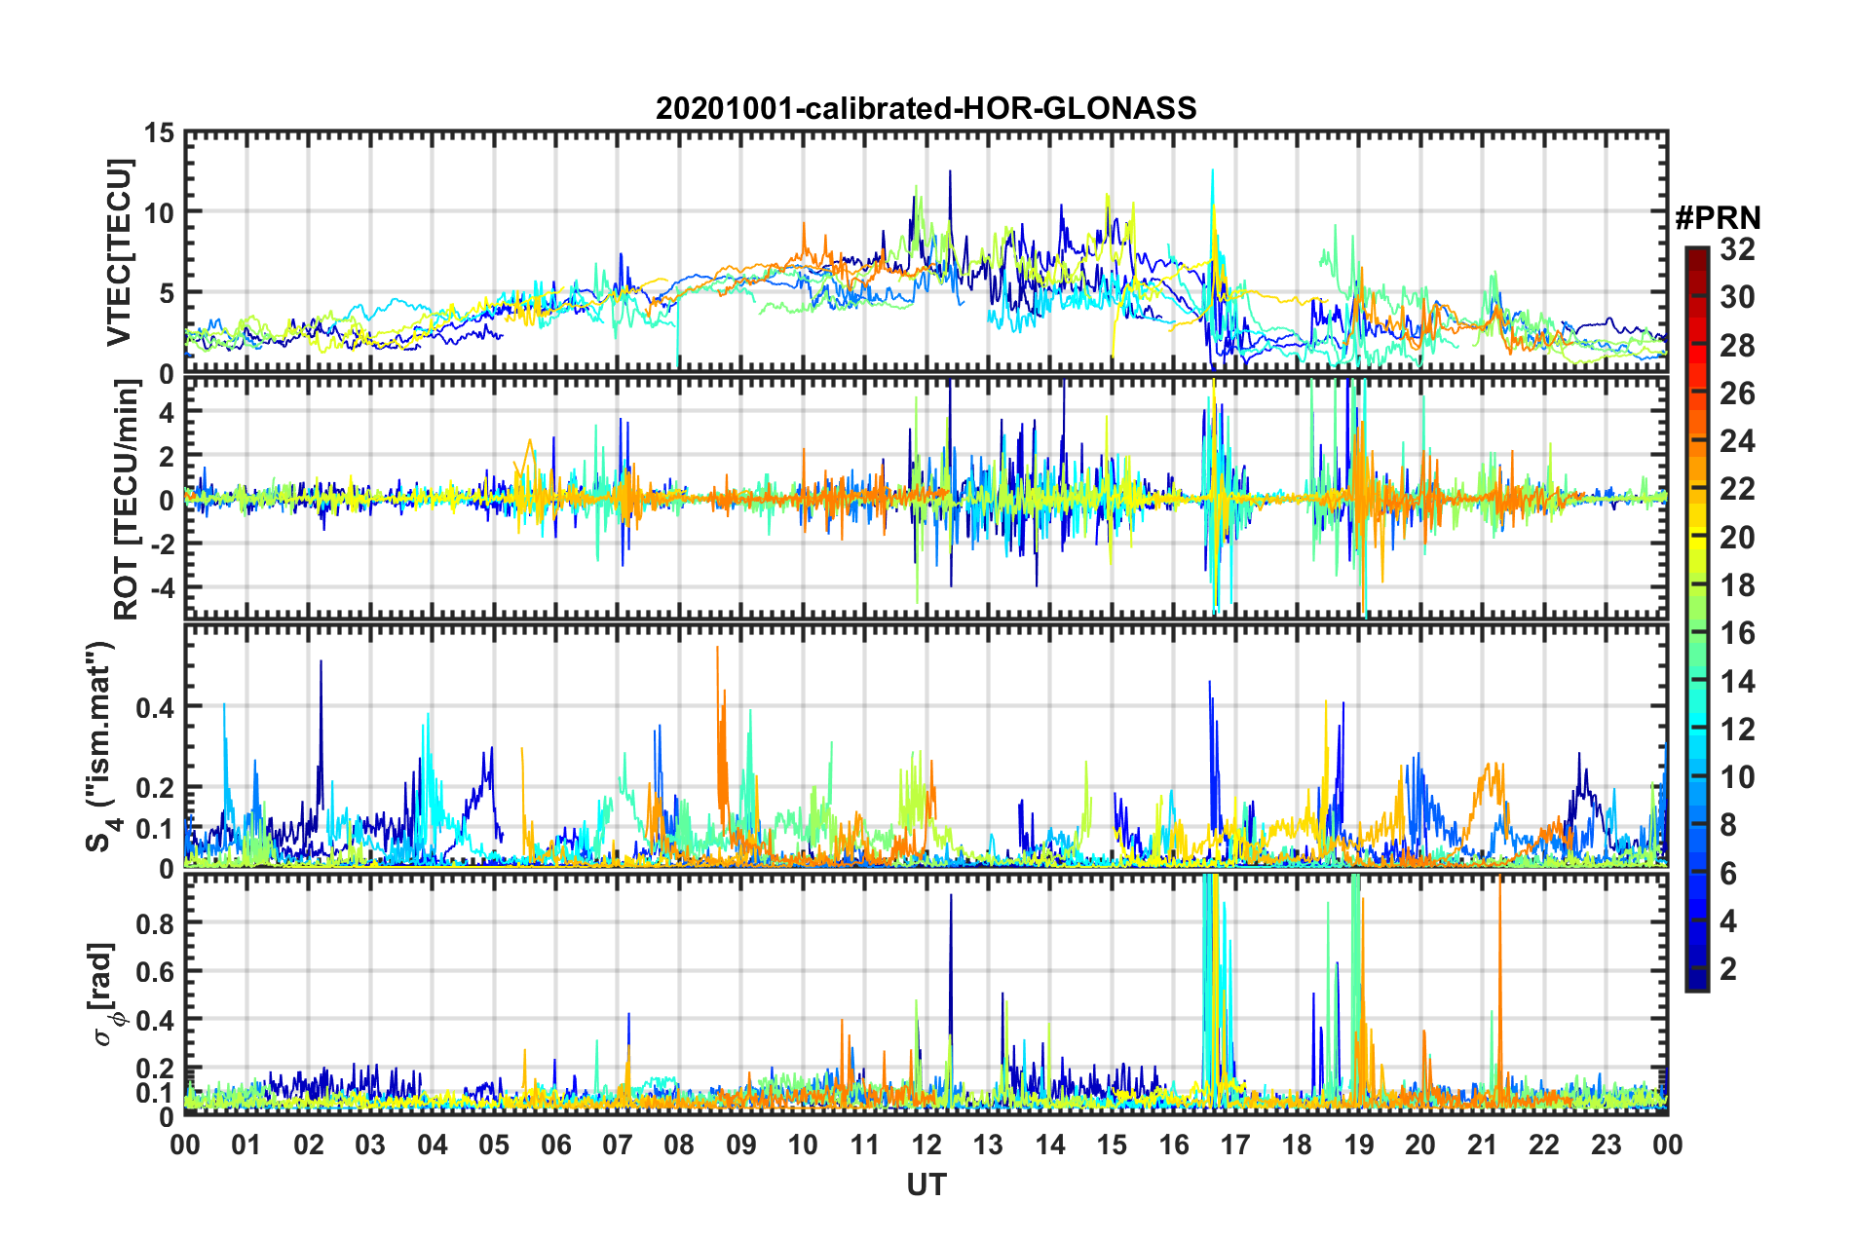
Task: Click the "UT" x-axis label
Action: [926, 1184]
